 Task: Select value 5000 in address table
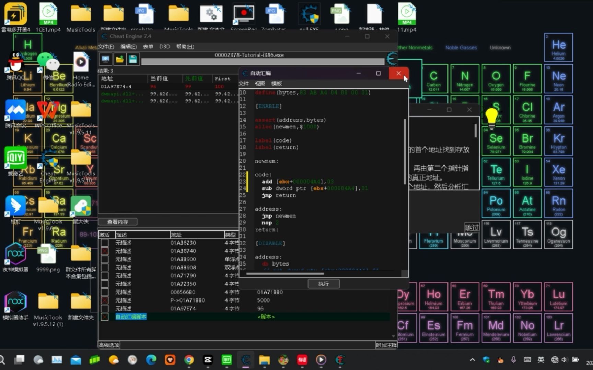[x=264, y=300]
